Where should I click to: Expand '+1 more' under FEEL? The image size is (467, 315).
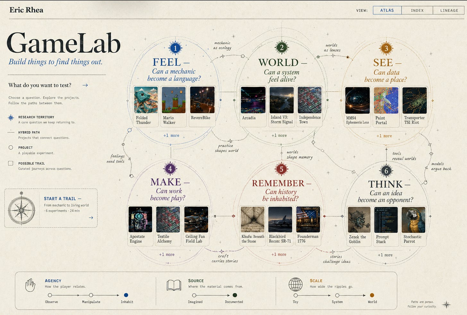point(171,136)
